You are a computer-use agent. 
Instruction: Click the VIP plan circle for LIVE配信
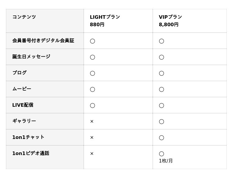162,105
